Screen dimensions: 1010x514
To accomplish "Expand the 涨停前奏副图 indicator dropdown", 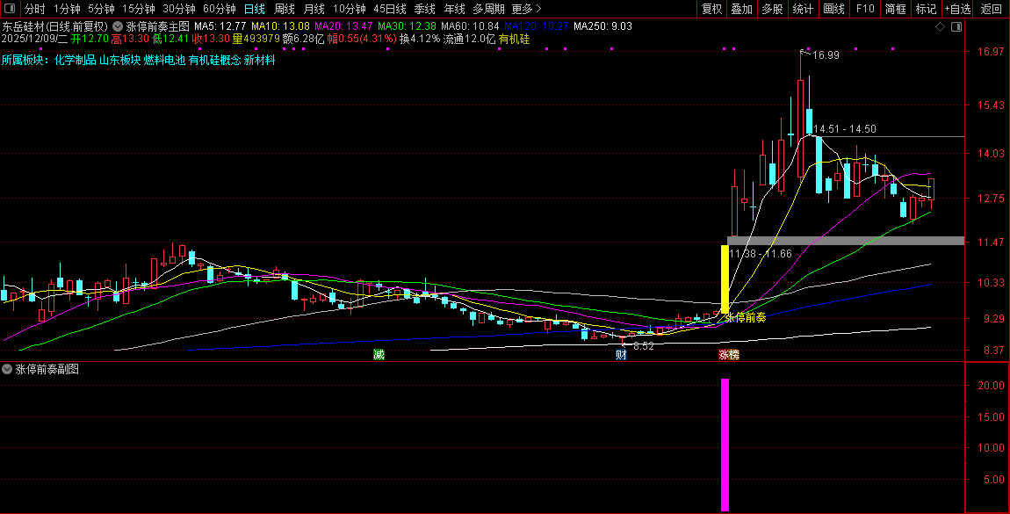I will [x=7, y=369].
